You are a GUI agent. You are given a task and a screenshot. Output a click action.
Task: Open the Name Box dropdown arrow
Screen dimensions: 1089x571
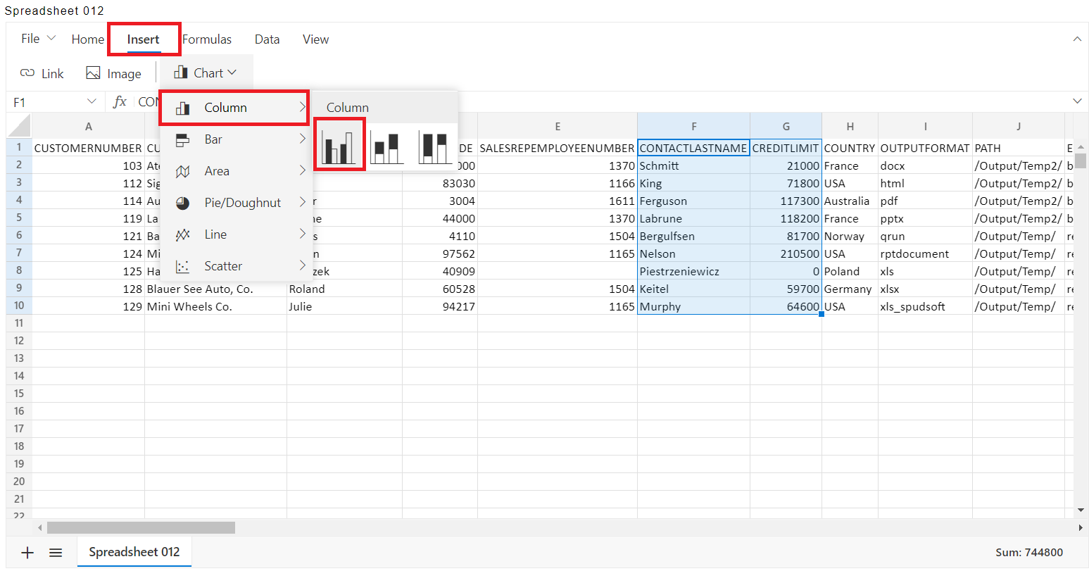pos(92,102)
